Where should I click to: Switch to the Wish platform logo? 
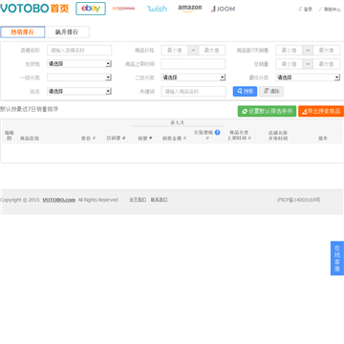[157, 9]
